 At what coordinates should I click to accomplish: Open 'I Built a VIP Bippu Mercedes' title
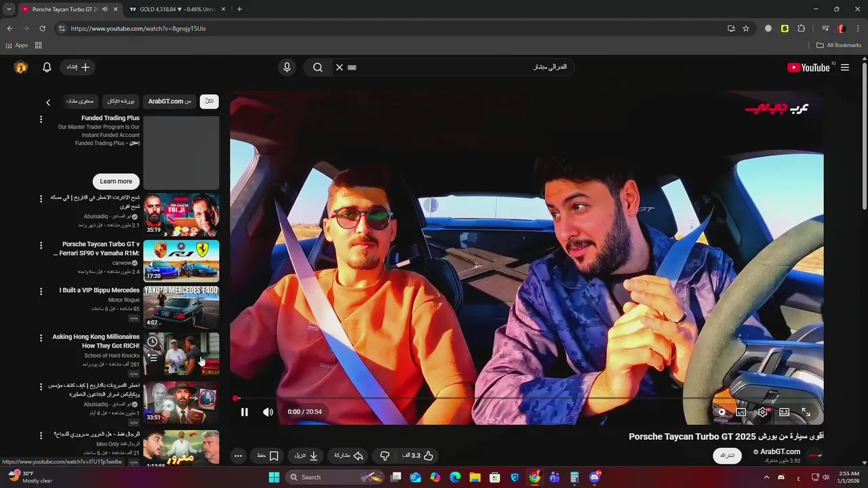(x=100, y=290)
